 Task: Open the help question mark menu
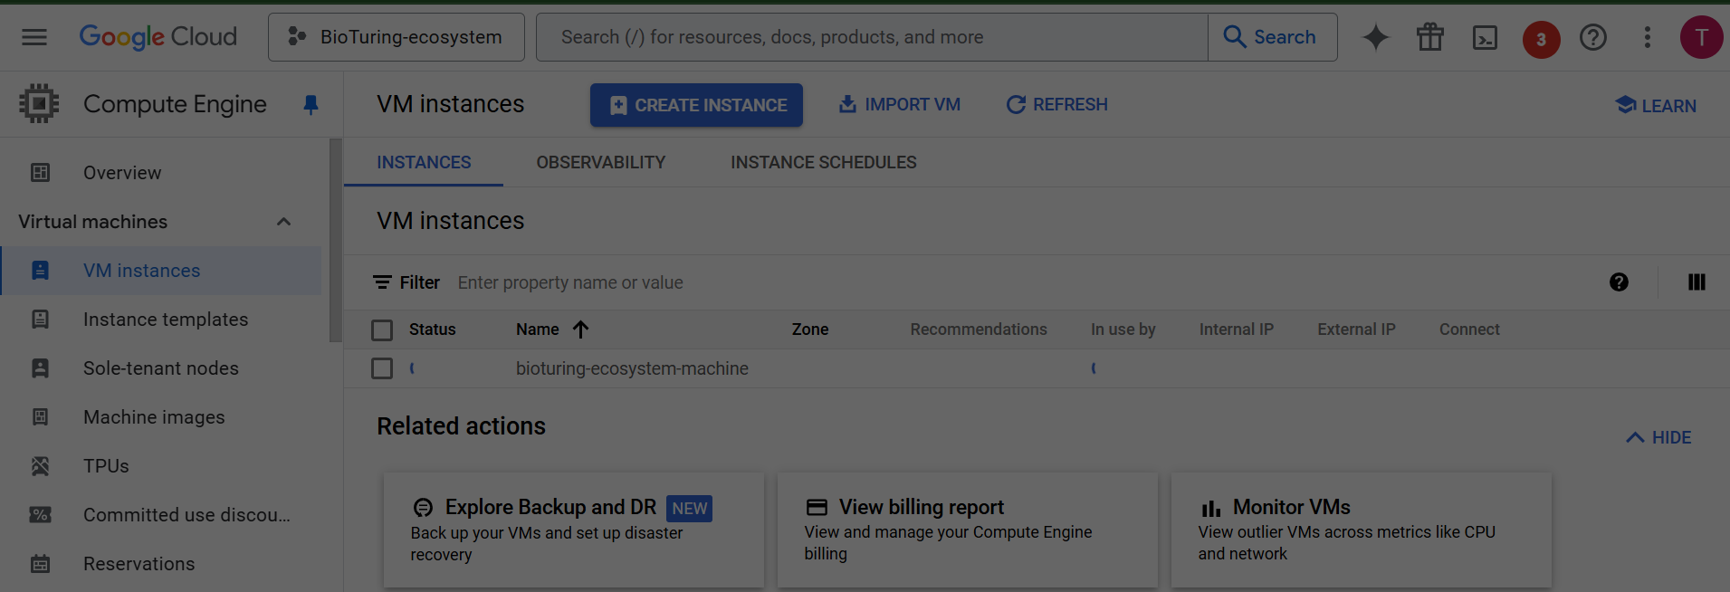[1592, 37]
